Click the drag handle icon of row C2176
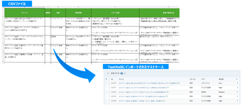This screenshot has height=106, width=242. click(x=106, y=83)
